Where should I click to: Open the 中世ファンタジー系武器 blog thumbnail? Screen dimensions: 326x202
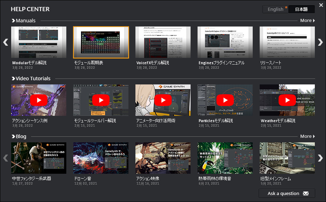(39, 158)
